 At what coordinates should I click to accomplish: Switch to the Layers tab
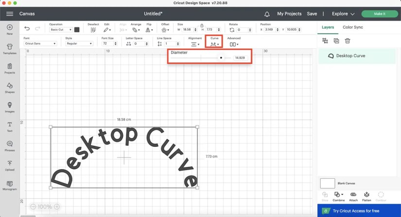pyautogui.click(x=328, y=27)
